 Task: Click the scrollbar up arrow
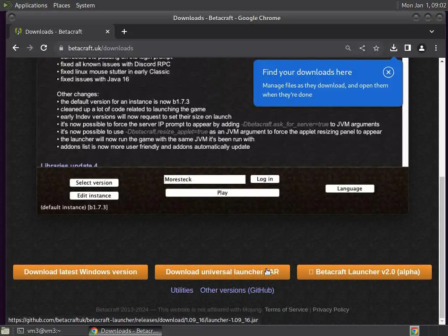click(442, 61)
